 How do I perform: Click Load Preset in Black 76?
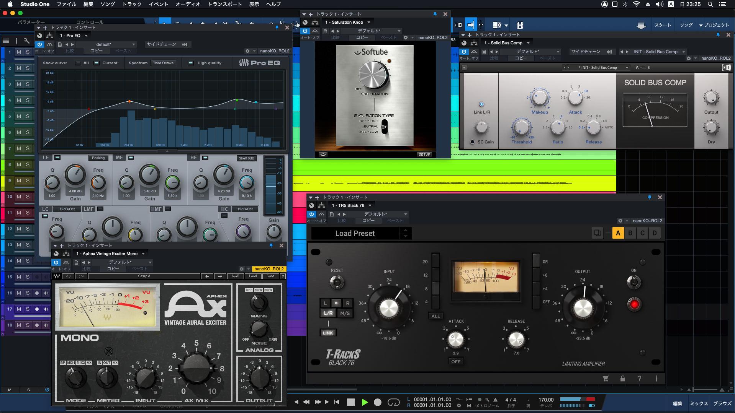(x=355, y=233)
